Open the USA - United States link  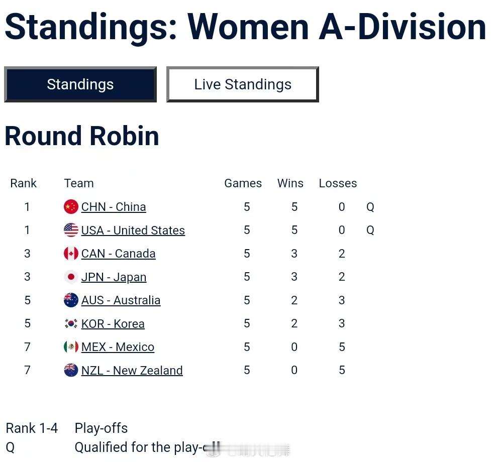pos(133,230)
